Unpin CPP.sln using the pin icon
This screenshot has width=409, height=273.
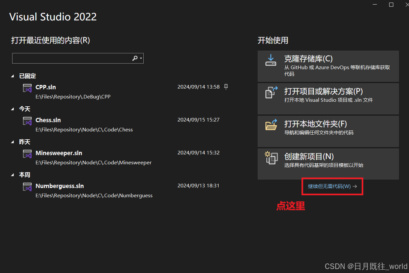[226, 87]
